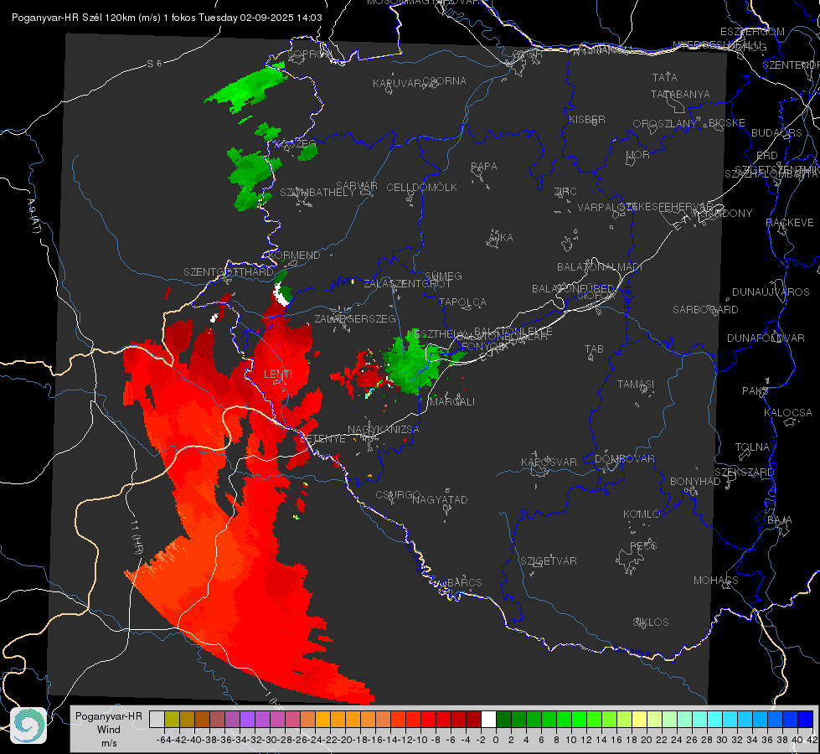Click the TATABANYA city label
This screenshot has height=754, width=820.
point(680,94)
